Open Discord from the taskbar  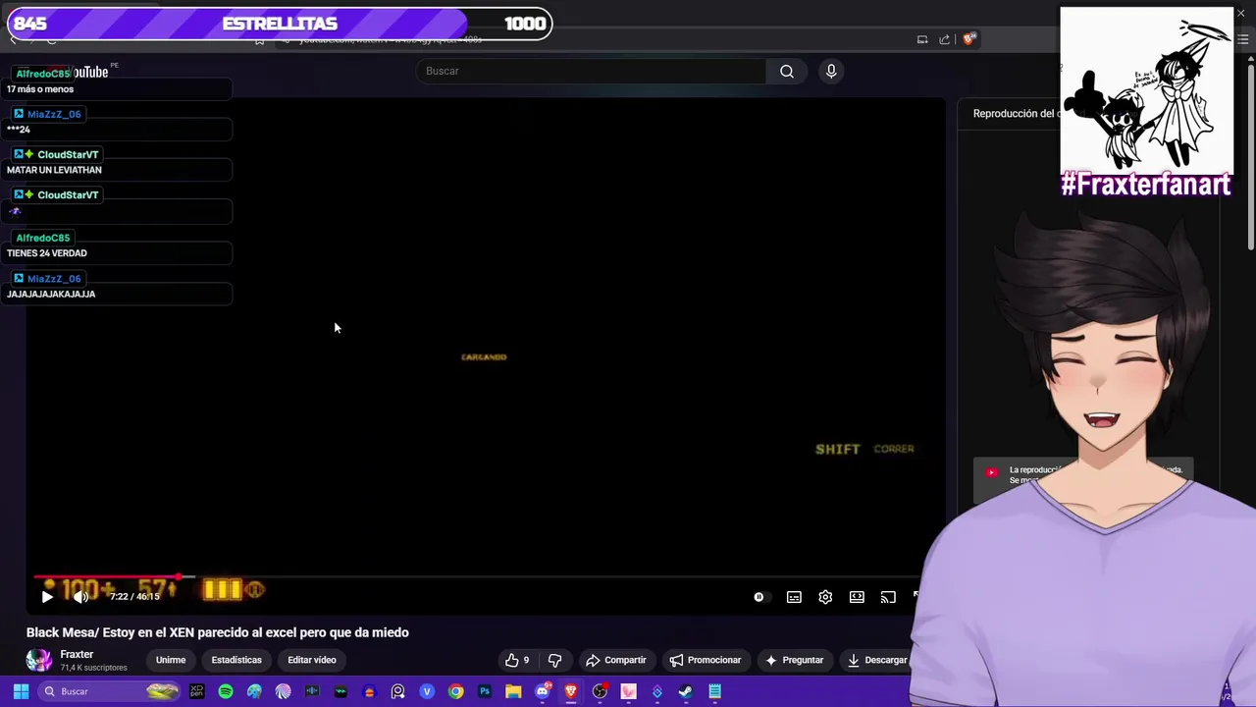click(542, 691)
